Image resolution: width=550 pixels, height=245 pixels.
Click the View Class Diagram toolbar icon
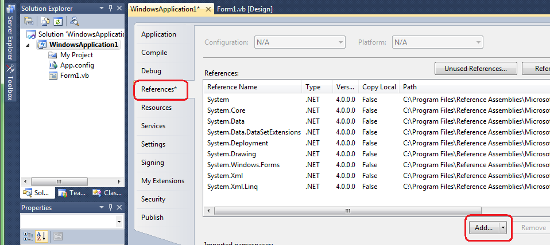(x=74, y=22)
